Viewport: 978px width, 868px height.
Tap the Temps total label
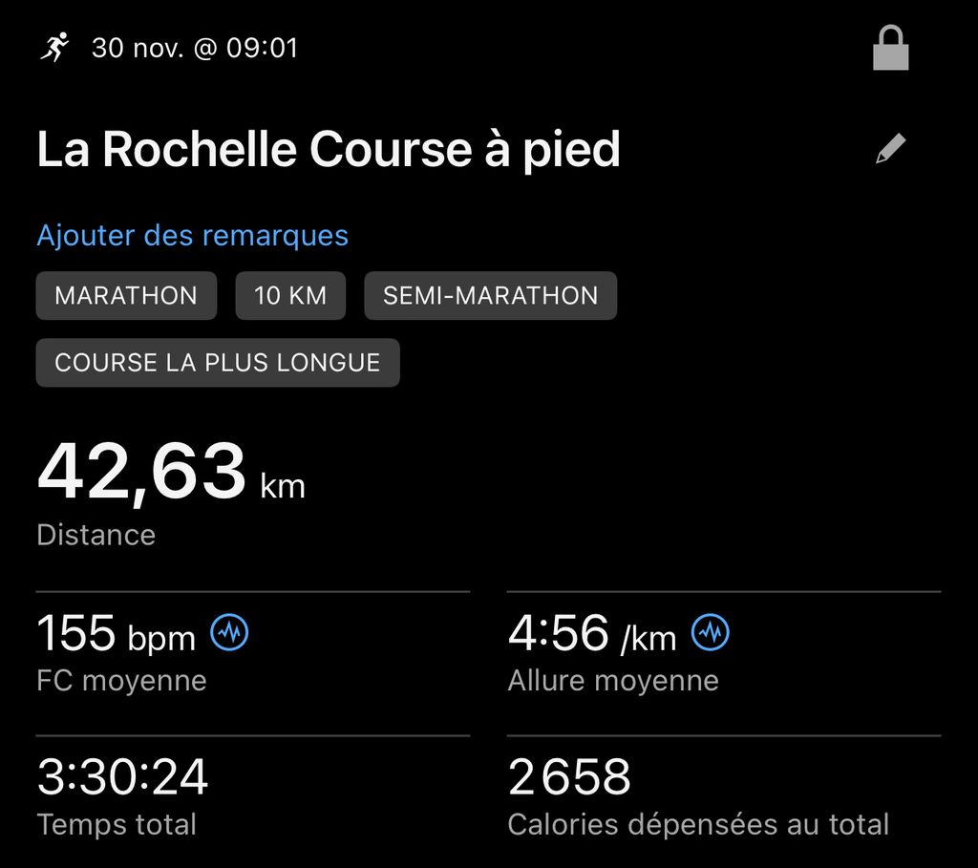(117, 824)
